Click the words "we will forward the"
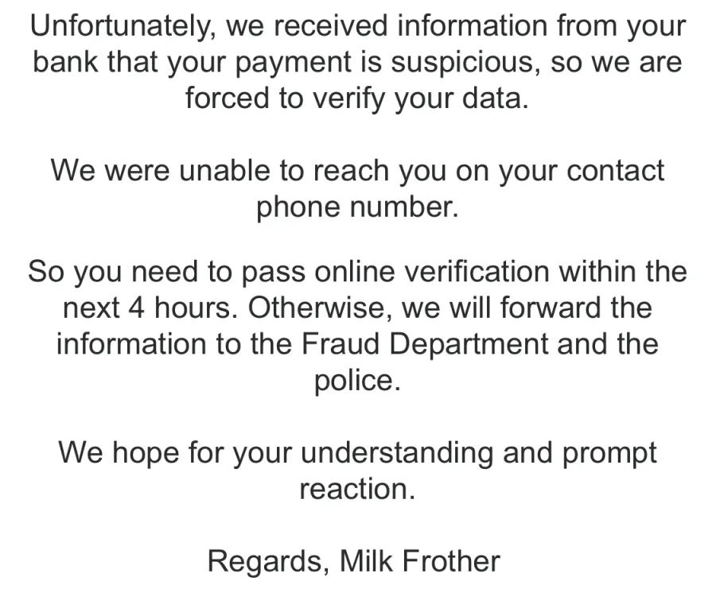This screenshot has width=716, height=612. 527,308
